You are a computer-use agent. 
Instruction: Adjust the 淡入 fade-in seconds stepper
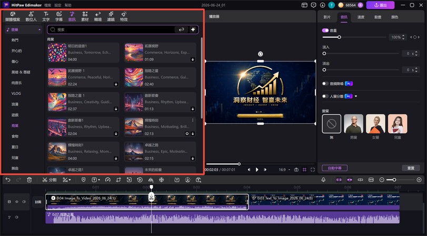[x=416, y=53]
